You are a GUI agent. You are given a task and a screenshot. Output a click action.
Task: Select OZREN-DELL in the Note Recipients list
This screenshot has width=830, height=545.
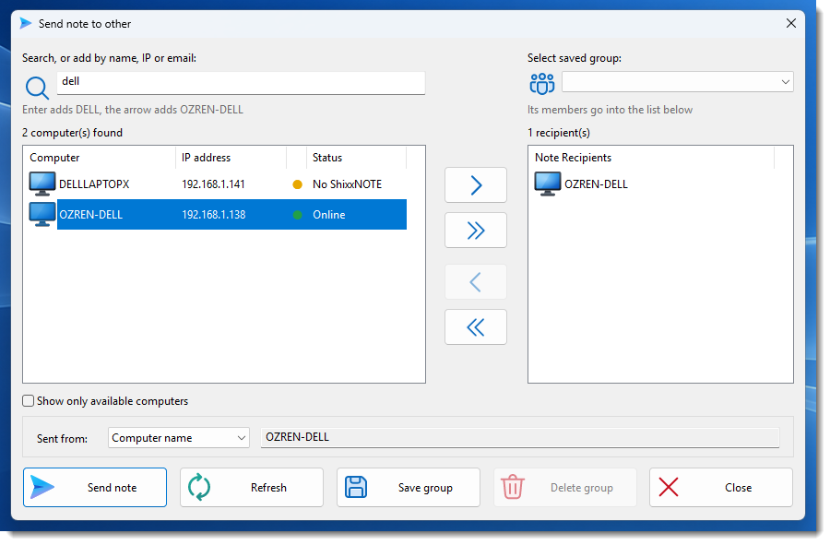[x=596, y=184]
